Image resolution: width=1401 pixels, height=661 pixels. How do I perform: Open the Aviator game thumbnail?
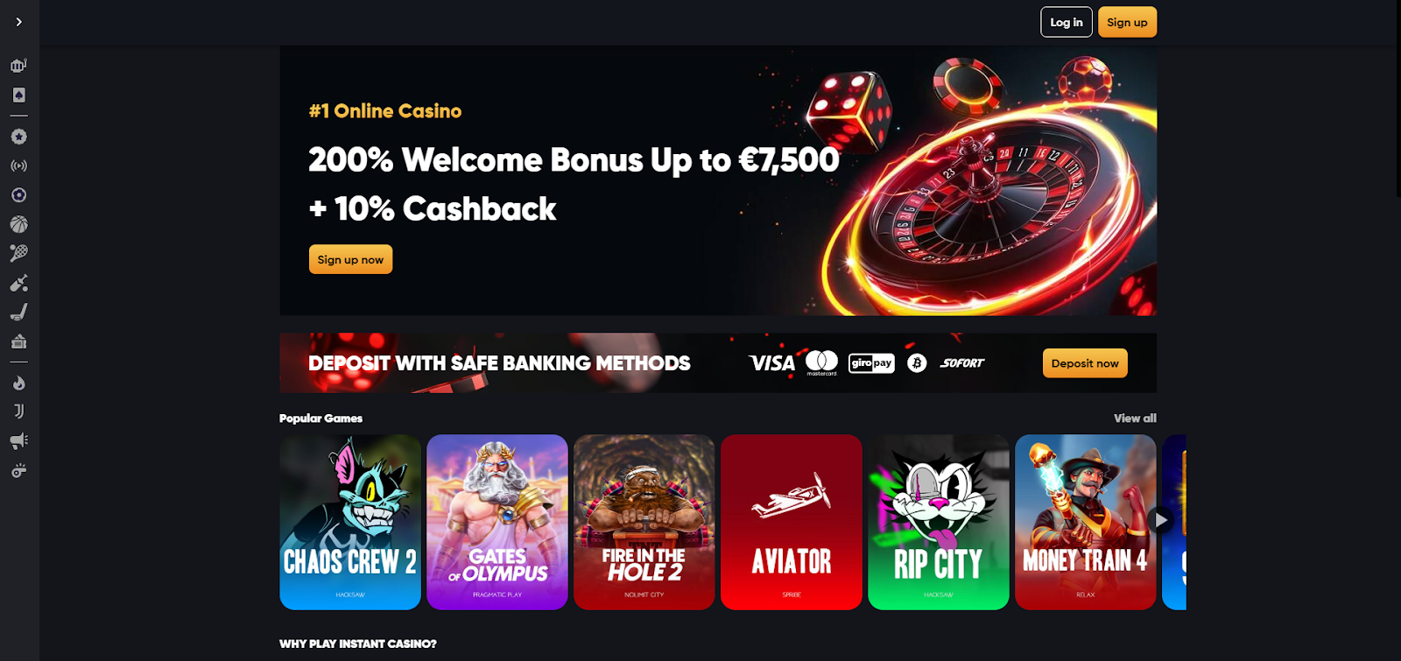792,522
